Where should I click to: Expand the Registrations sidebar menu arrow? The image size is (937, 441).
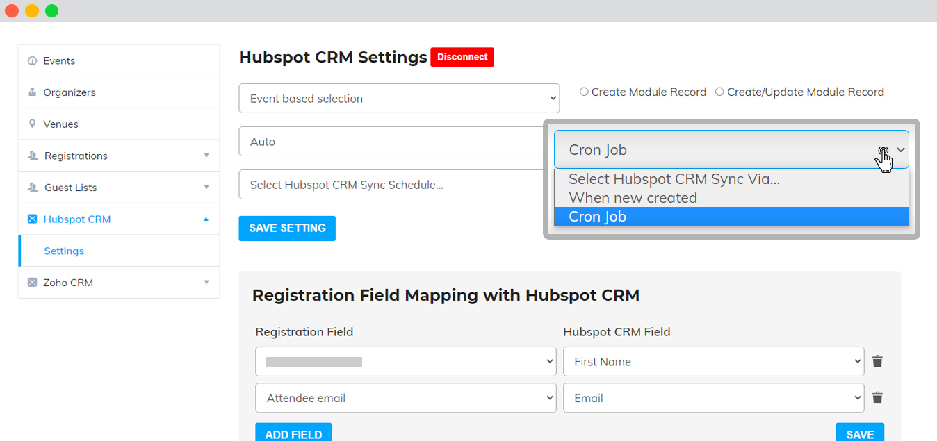pos(206,156)
